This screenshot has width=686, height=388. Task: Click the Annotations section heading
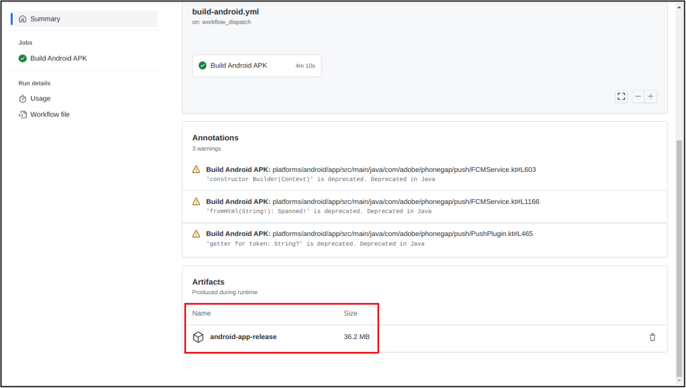click(215, 137)
